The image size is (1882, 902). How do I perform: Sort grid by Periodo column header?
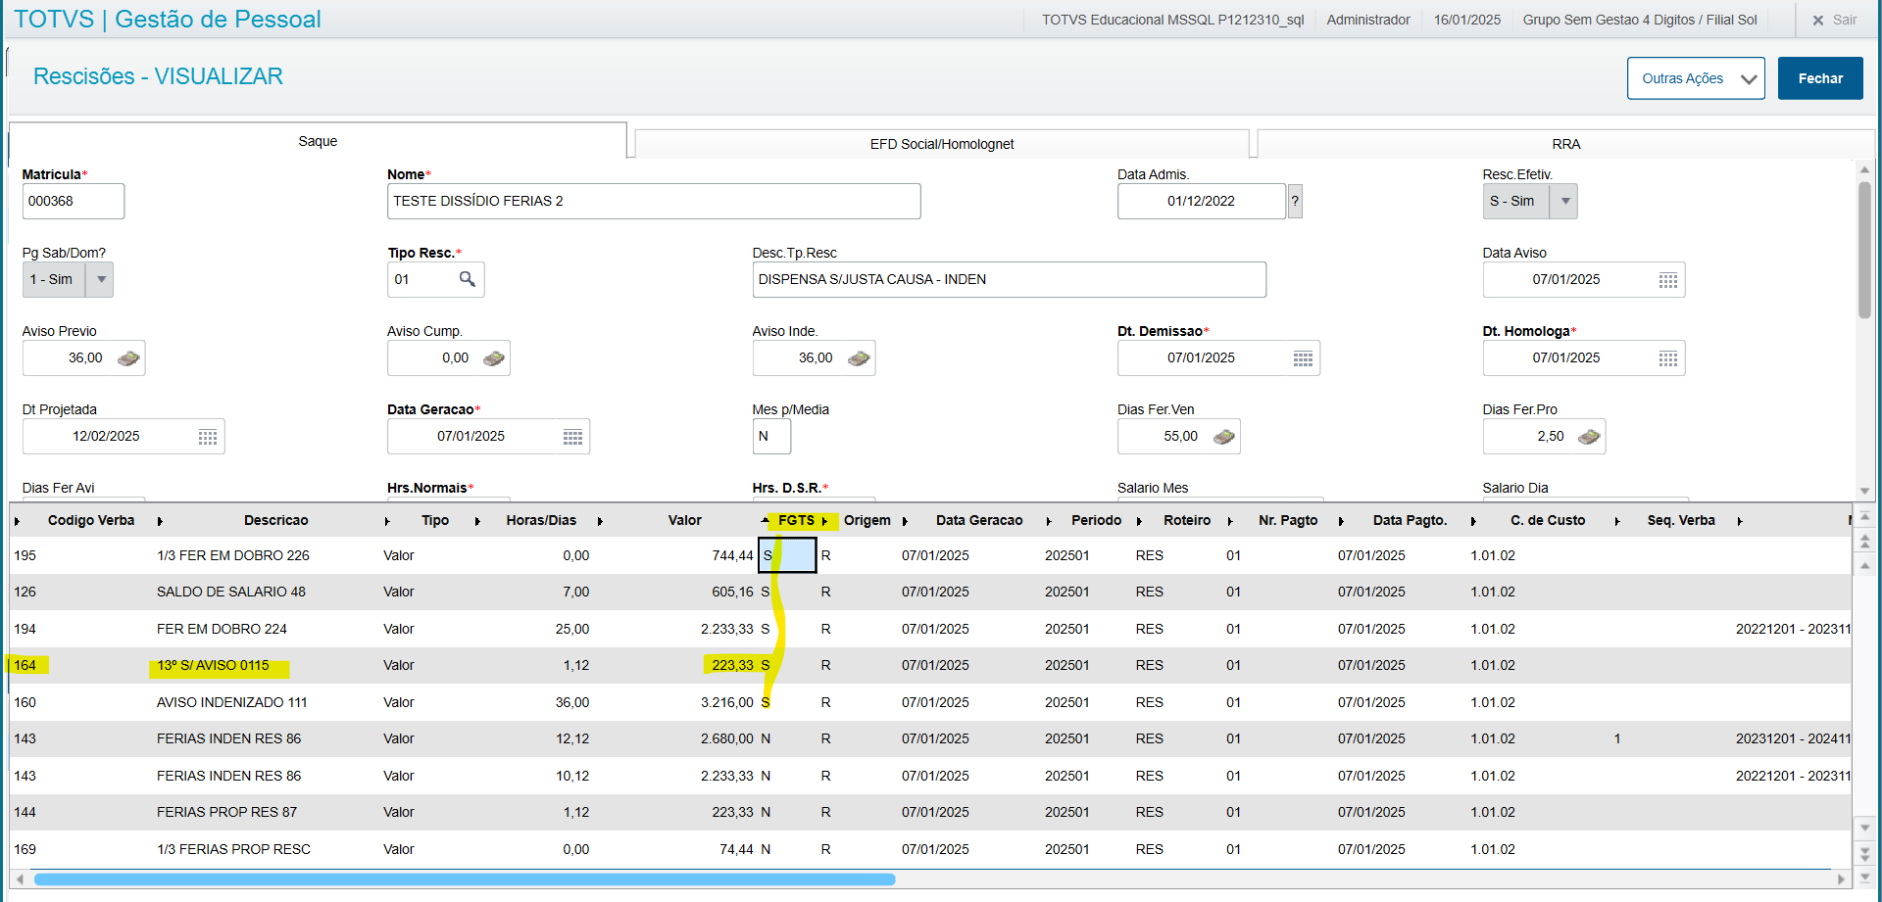(1096, 520)
